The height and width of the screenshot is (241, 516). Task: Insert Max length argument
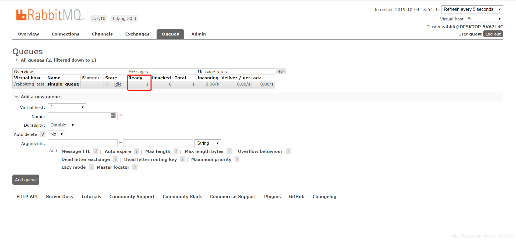click(x=158, y=151)
